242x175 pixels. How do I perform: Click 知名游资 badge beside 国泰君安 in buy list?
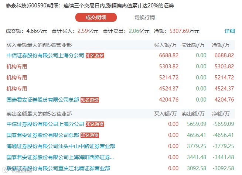pos(90,100)
